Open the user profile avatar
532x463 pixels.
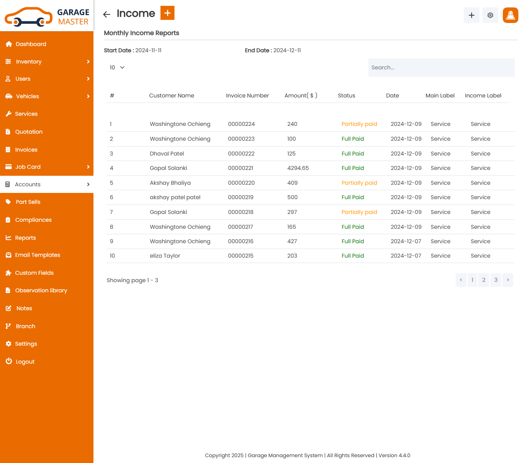pos(510,15)
